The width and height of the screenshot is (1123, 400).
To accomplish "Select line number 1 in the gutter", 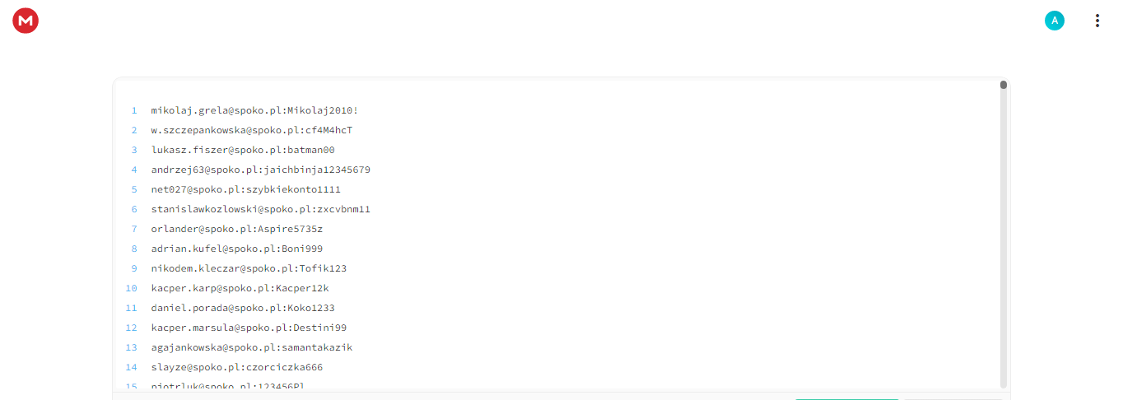I will coord(133,110).
